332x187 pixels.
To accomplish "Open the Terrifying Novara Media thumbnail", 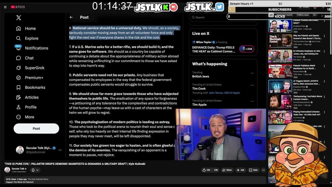I will (280, 71).
